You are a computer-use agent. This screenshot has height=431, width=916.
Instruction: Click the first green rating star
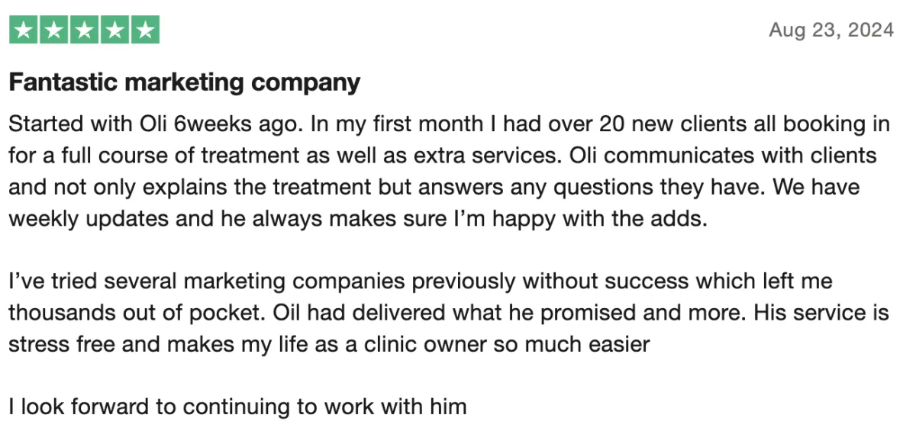24,31
